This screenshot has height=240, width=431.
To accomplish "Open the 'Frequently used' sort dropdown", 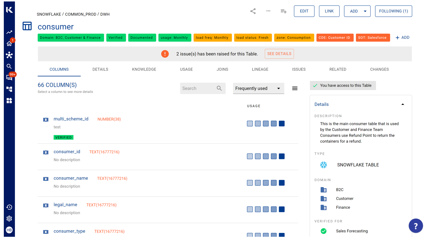I will coord(258,88).
